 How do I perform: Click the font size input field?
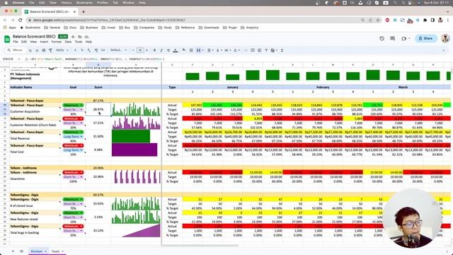click(140, 50)
